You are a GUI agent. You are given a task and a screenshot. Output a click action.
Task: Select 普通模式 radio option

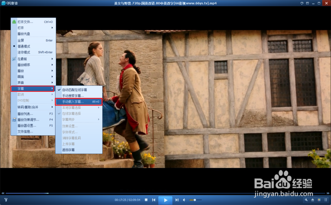pyautogui.click(x=33, y=46)
